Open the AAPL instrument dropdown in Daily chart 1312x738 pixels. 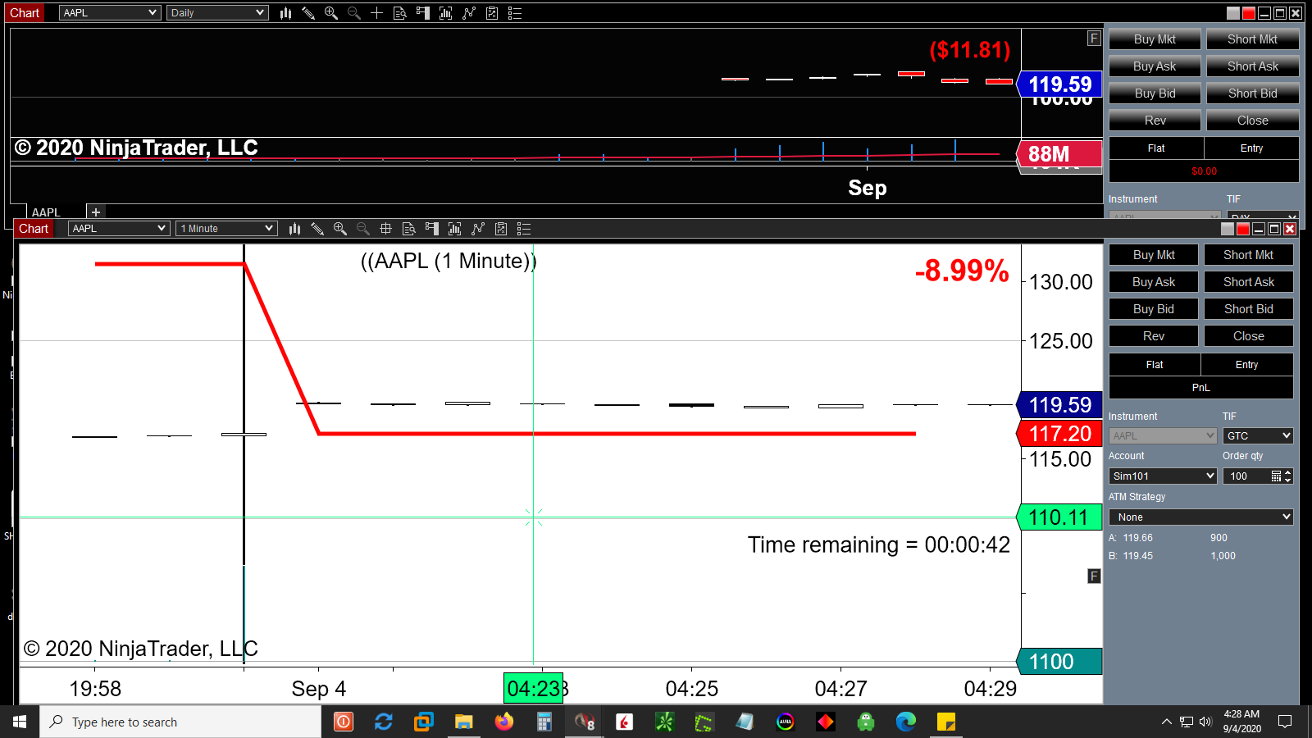click(x=110, y=13)
